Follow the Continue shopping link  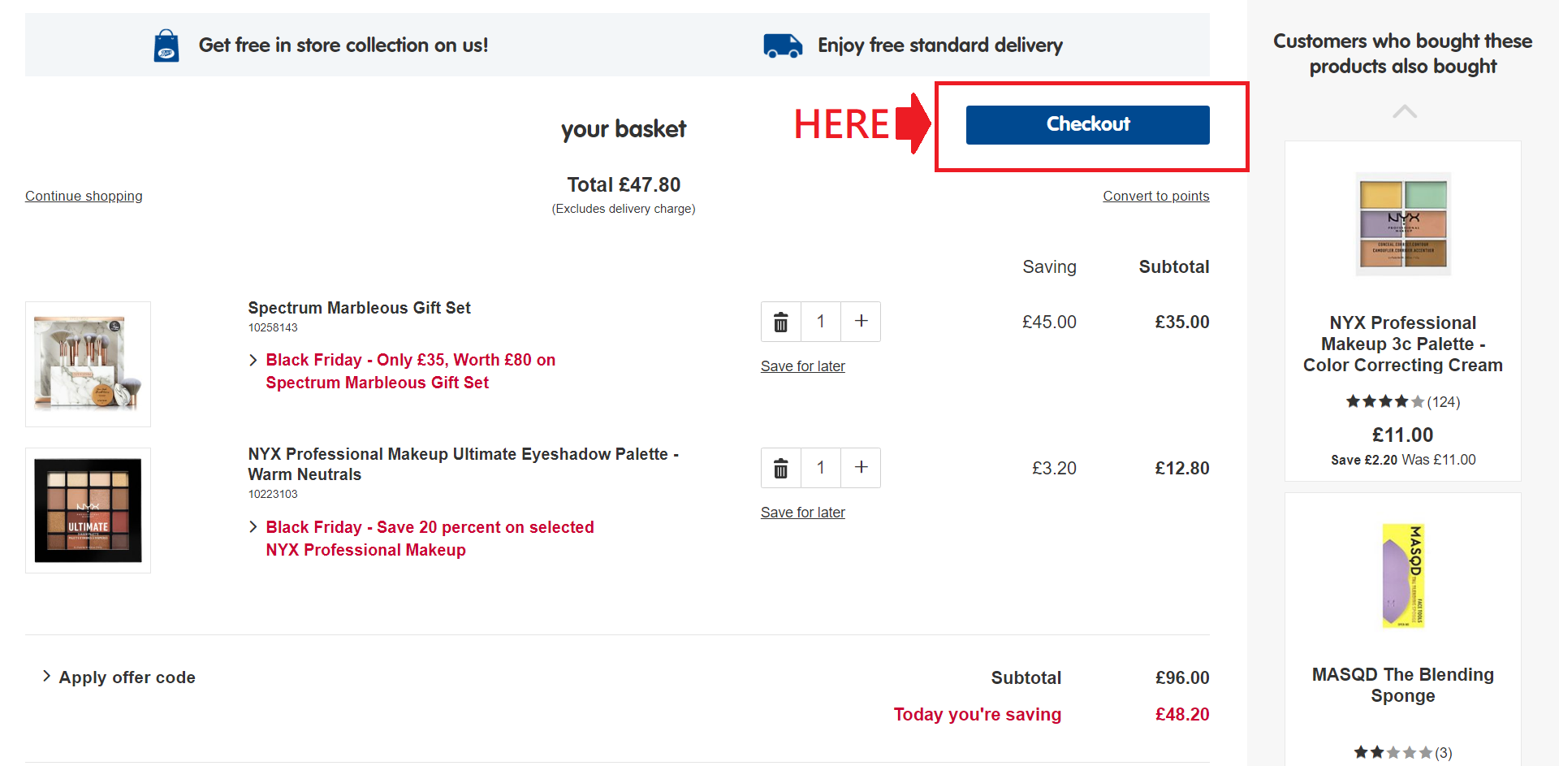click(84, 196)
